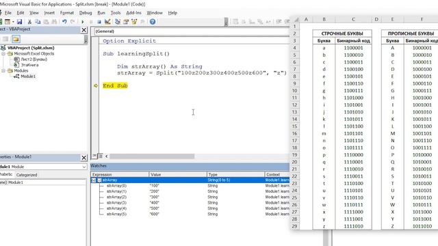Open the File menu
This screenshot has width=438, height=246.
[x=8, y=13]
